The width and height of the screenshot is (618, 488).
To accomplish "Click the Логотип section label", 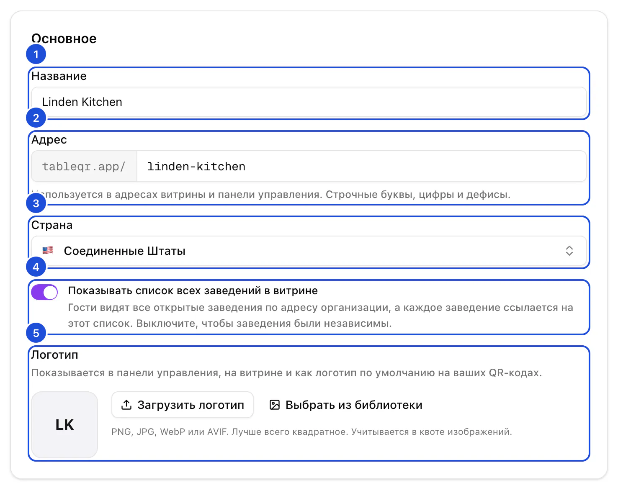I will click(x=55, y=355).
